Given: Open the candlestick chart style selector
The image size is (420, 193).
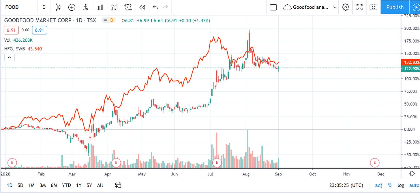Looking at the screenshot, I should click(x=58, y=7).
